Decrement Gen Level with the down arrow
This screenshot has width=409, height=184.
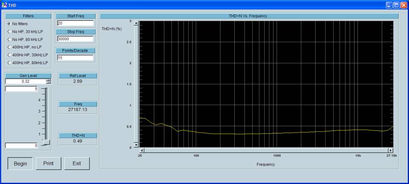point(48,83)
